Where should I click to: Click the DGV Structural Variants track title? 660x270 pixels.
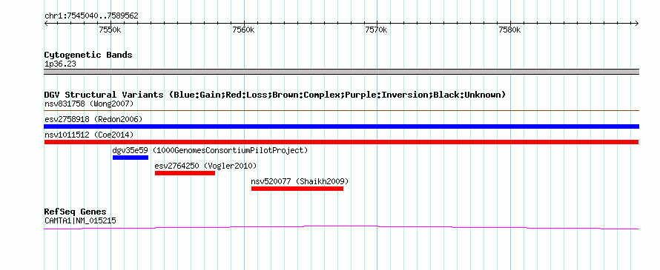[274, 95]
